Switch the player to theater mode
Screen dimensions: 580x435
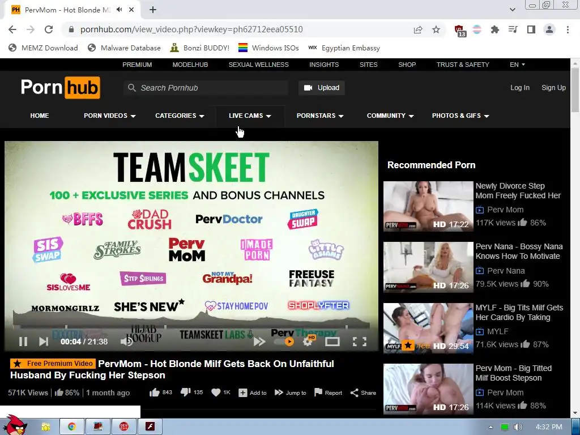coord(332,342)
